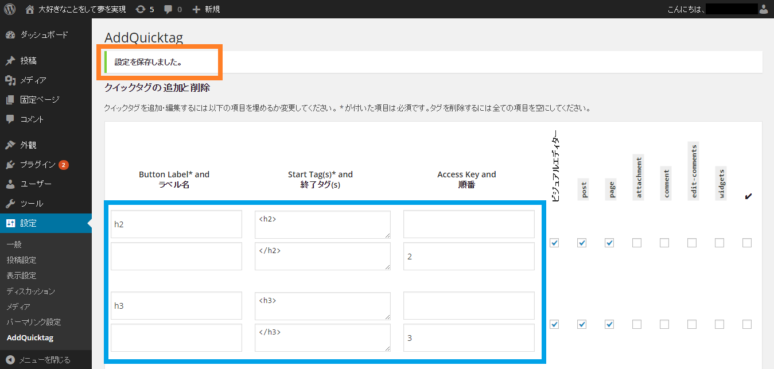Click Button Label field containing h2

pos(176,224)
